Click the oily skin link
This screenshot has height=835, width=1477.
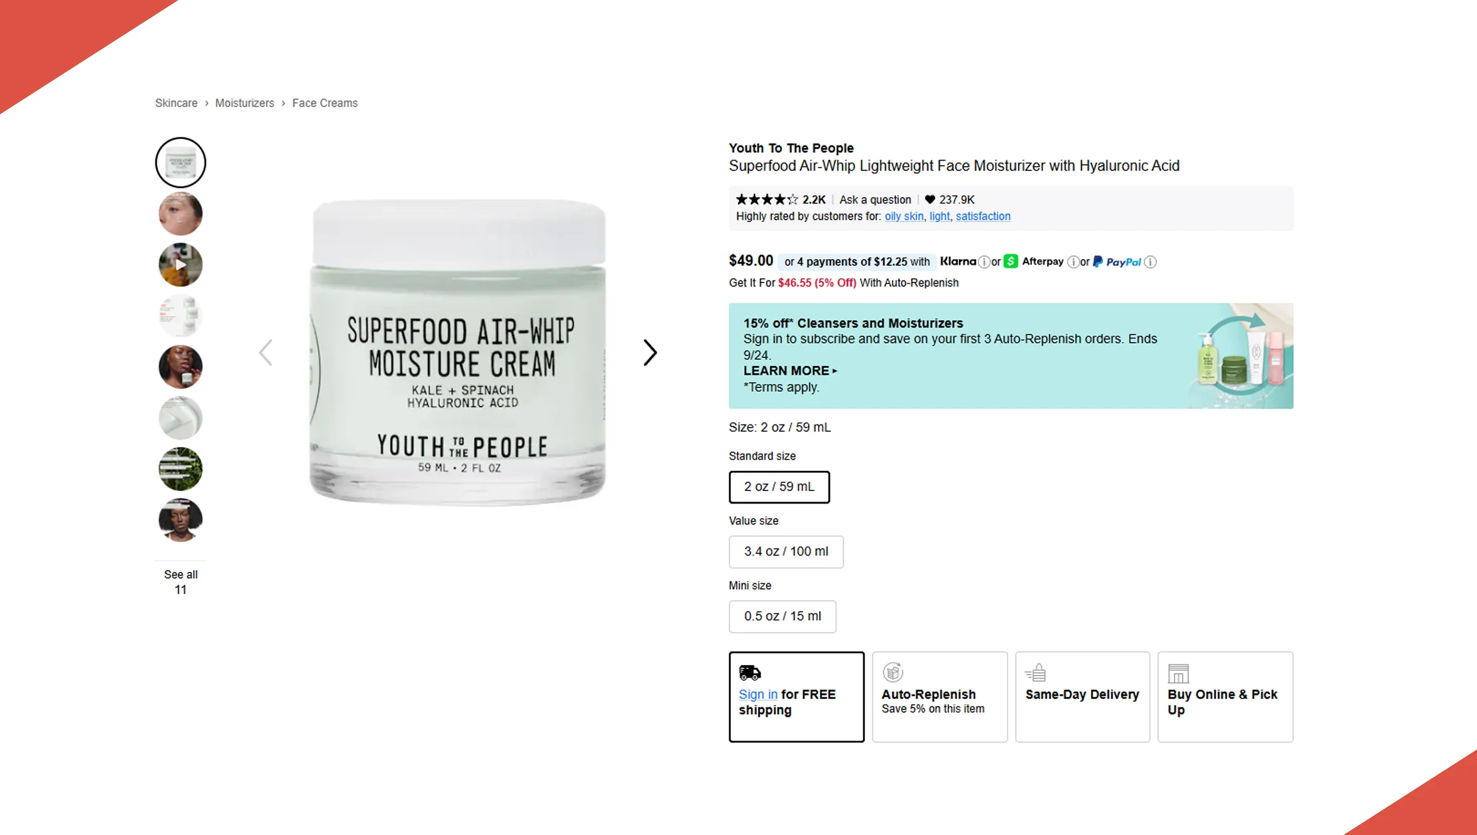click(x=904, y=217)
